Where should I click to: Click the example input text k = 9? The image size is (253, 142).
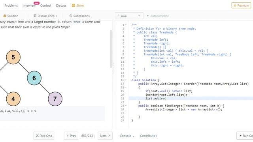click(x=32, y=111)
